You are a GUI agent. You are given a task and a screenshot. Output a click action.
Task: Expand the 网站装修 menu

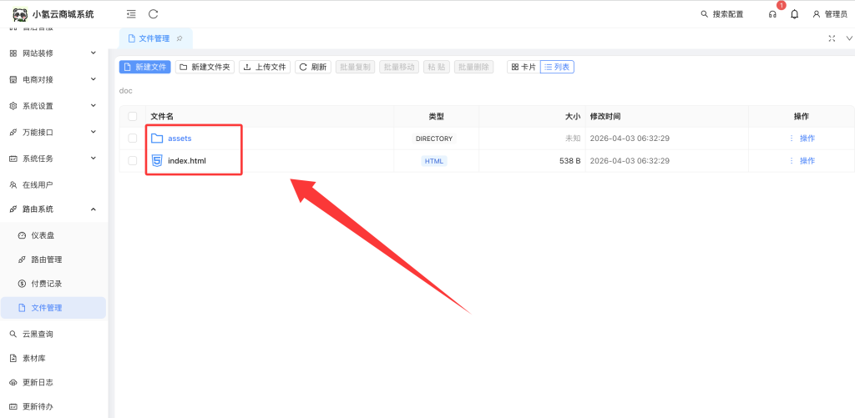(53, 53)
